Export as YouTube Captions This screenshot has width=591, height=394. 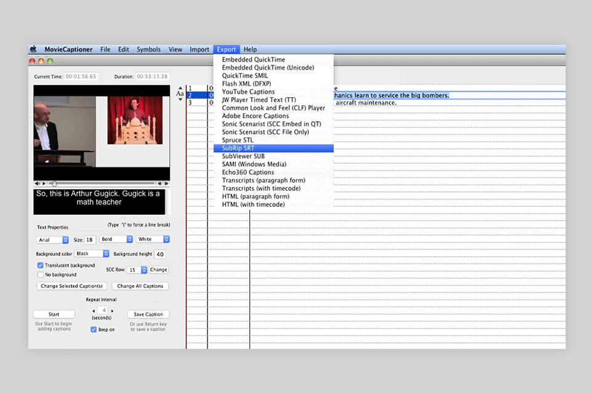273,92
